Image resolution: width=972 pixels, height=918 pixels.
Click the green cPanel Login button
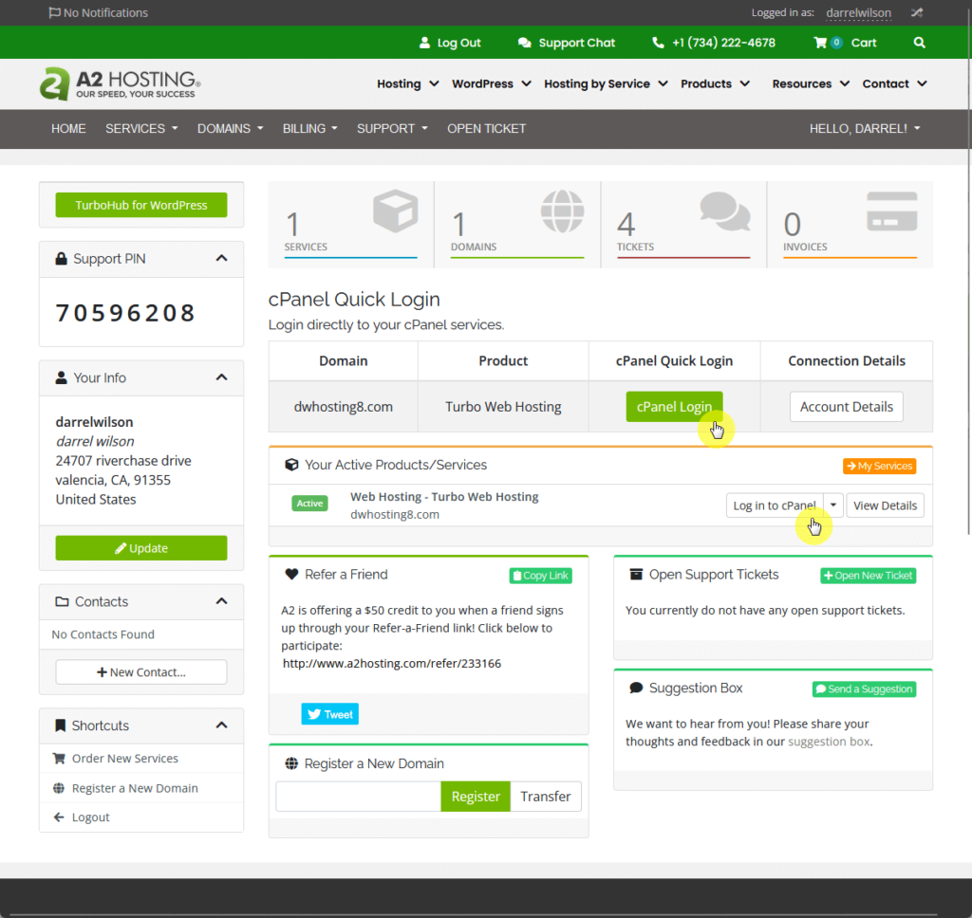pyautogui.click(x=674, y=407)
